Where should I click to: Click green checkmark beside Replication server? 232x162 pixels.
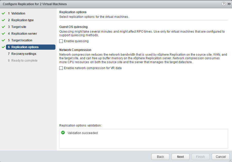(x=3, y=33)
